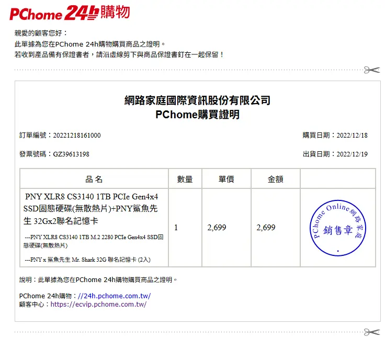Click the PChome購買證明 heading
Screen dimensions: 385x337
[x=197, y=115]
